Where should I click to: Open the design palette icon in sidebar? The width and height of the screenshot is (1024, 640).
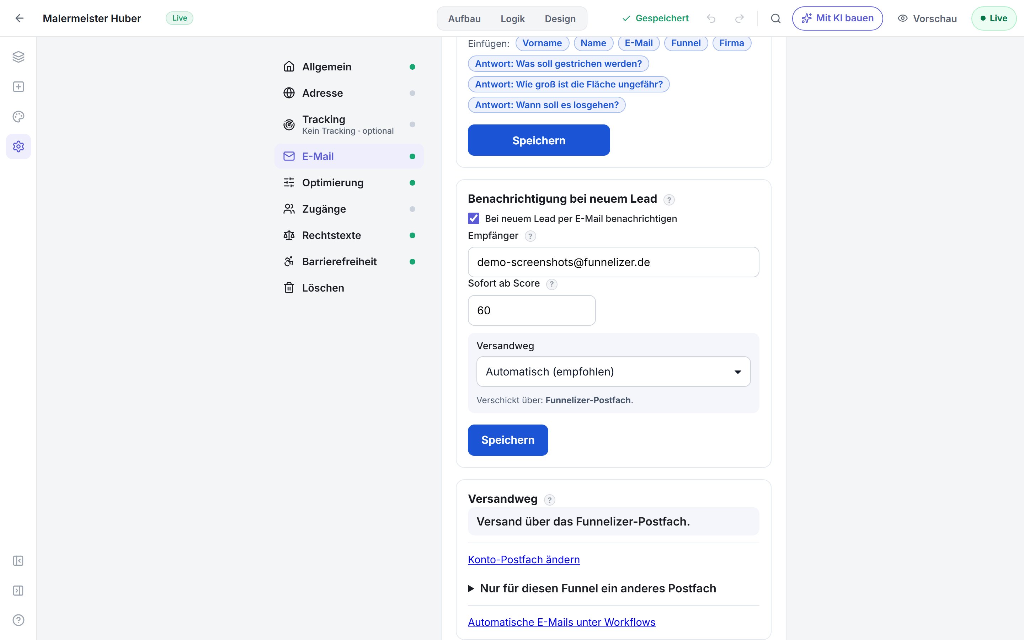pyautogui.click(x=18, y=116)
